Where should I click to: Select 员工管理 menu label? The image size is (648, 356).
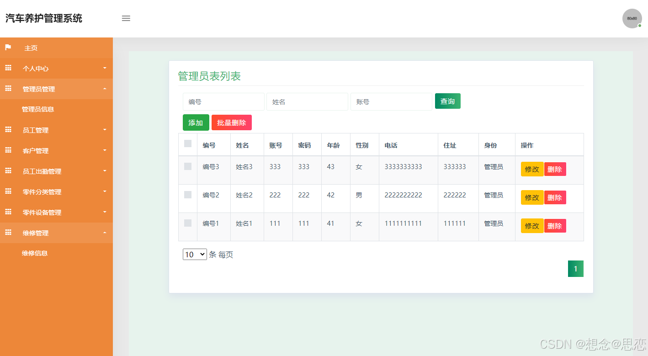pos(36,130)
